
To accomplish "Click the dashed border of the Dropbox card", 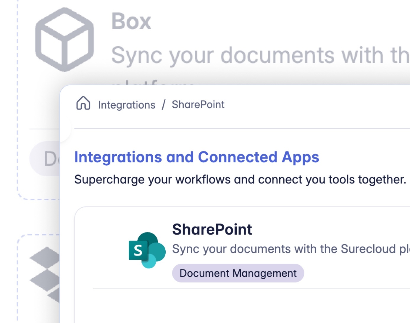I will tap(17, 281).
